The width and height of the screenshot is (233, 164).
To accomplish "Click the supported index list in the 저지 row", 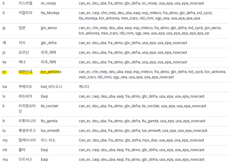I will coord(133,43).
